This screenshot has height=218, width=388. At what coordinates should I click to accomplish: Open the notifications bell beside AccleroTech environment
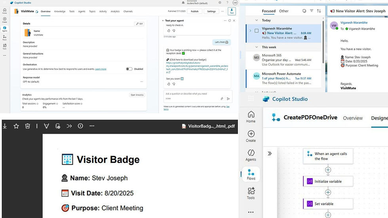tap(183, 3)
